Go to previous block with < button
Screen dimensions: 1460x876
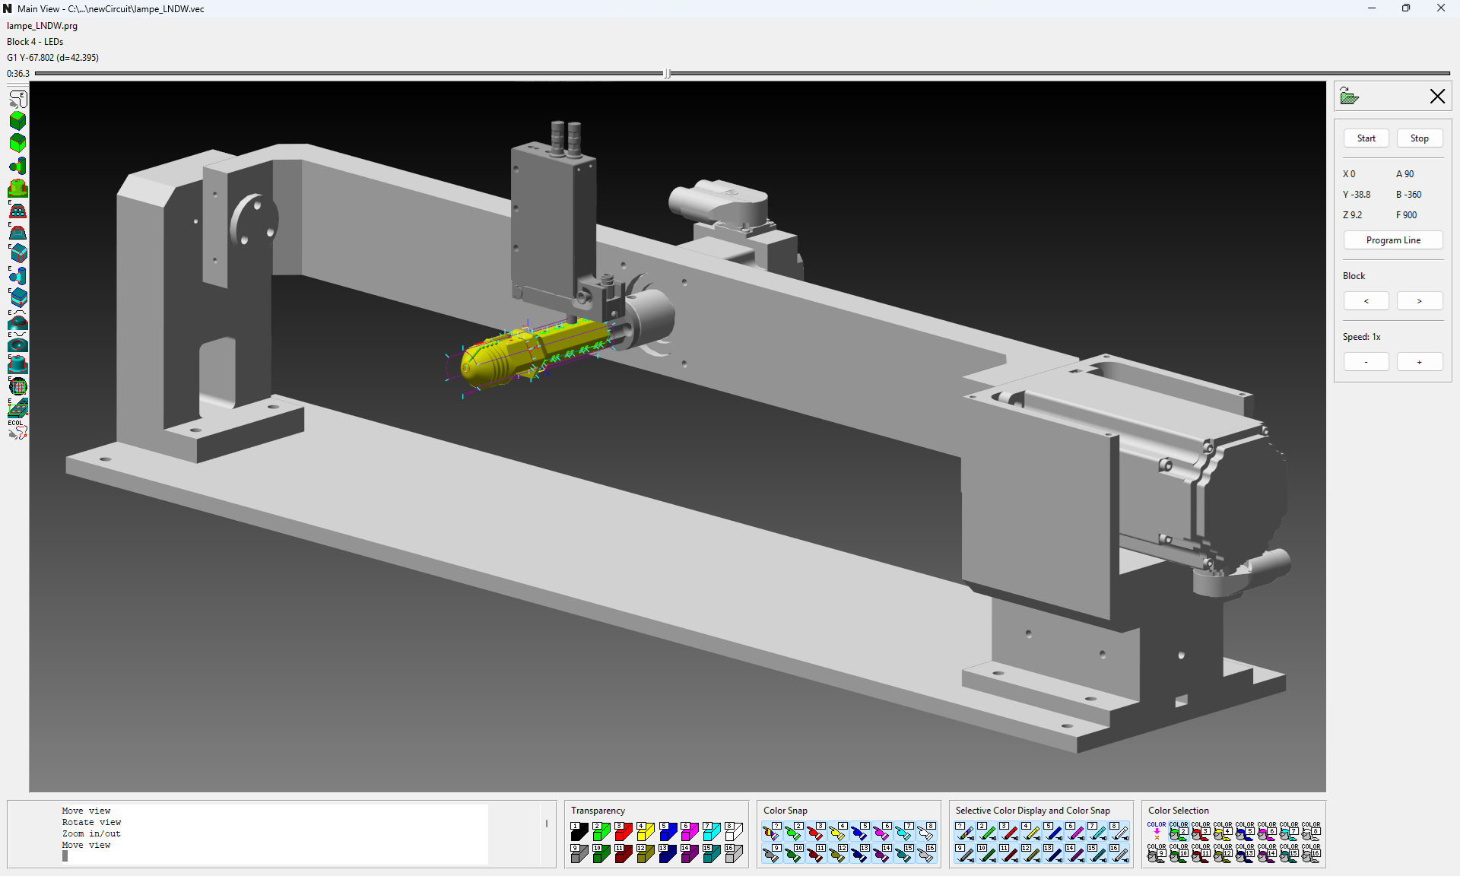(x=1366, y=301)
